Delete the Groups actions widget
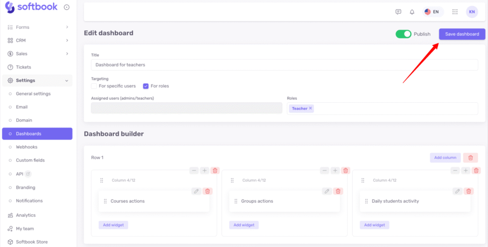 338,191
